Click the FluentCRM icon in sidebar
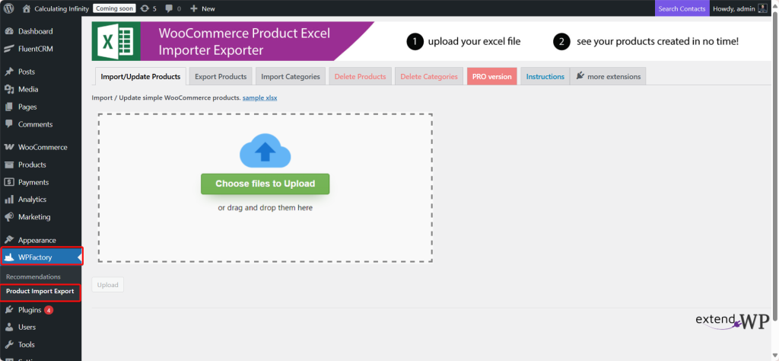The image size is (779, 361). point(9,49)
